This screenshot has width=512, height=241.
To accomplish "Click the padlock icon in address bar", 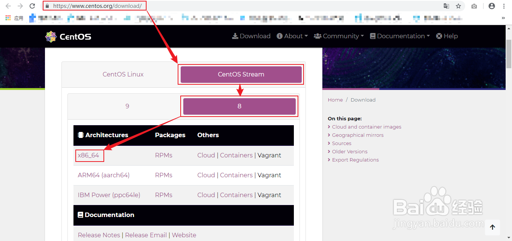I will pos(47,6).
